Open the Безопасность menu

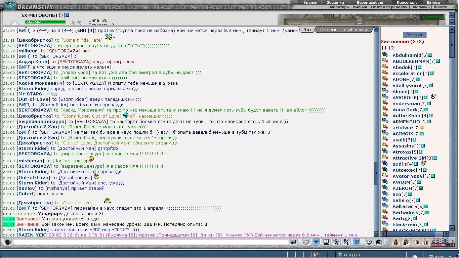pyautogui.click(x=370, y=2)
